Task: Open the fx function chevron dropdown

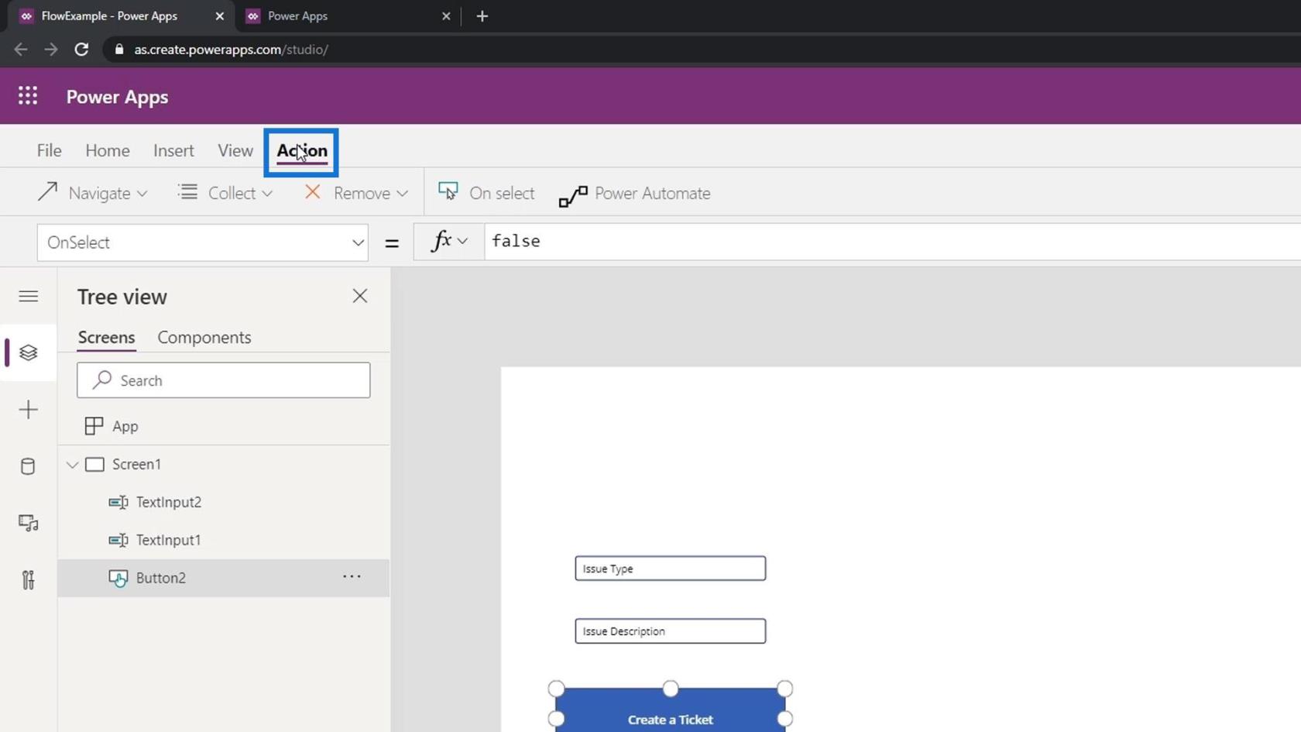Action: pos(462,242)
